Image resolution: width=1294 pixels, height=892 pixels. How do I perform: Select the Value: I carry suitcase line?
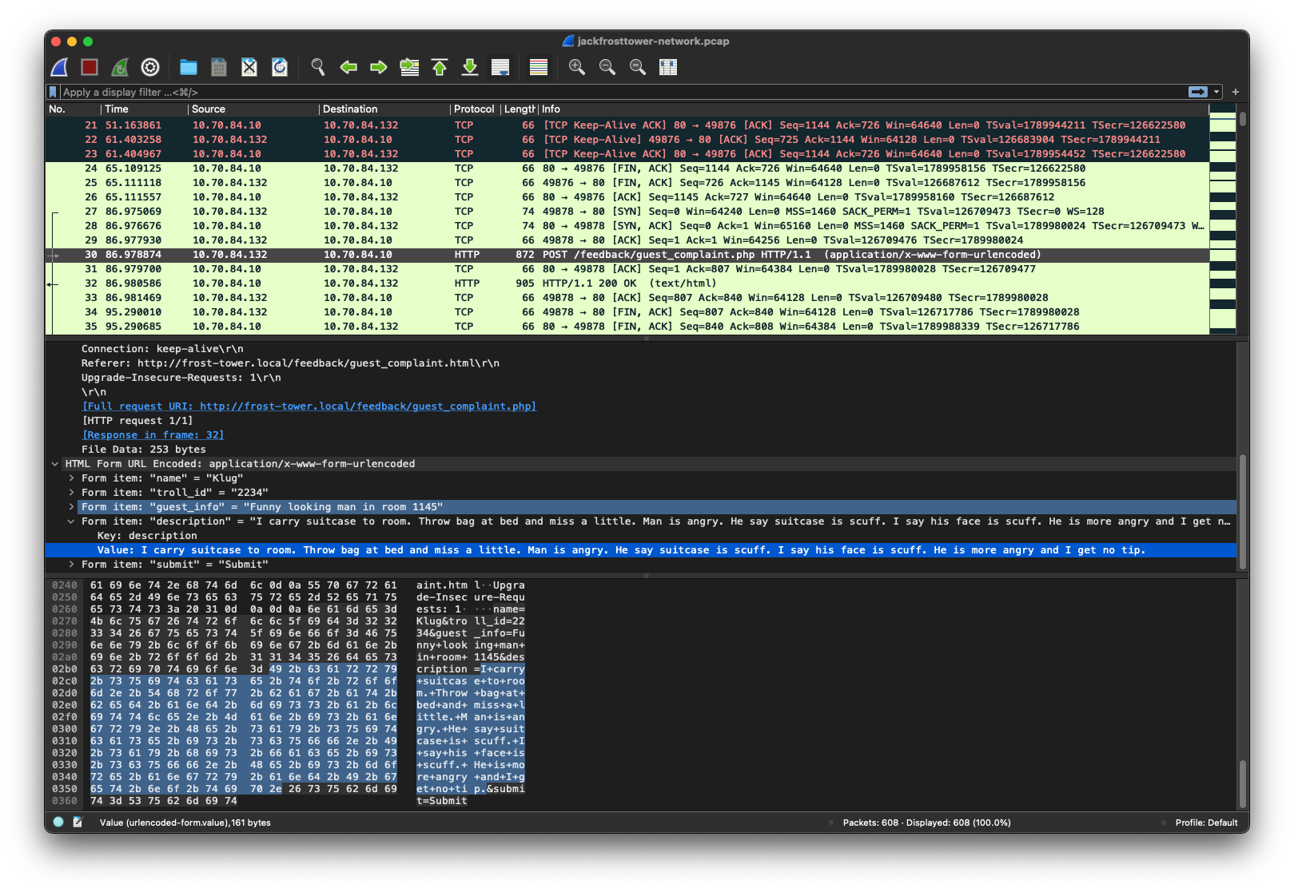pos(641,550)
